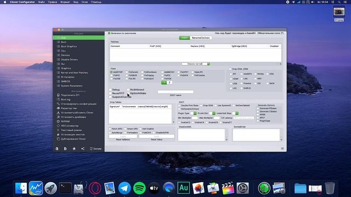The height and width of the screenshot is (197, 351).
Task: Open the PLimit Dict dropdown
Action: coord(212,113)
